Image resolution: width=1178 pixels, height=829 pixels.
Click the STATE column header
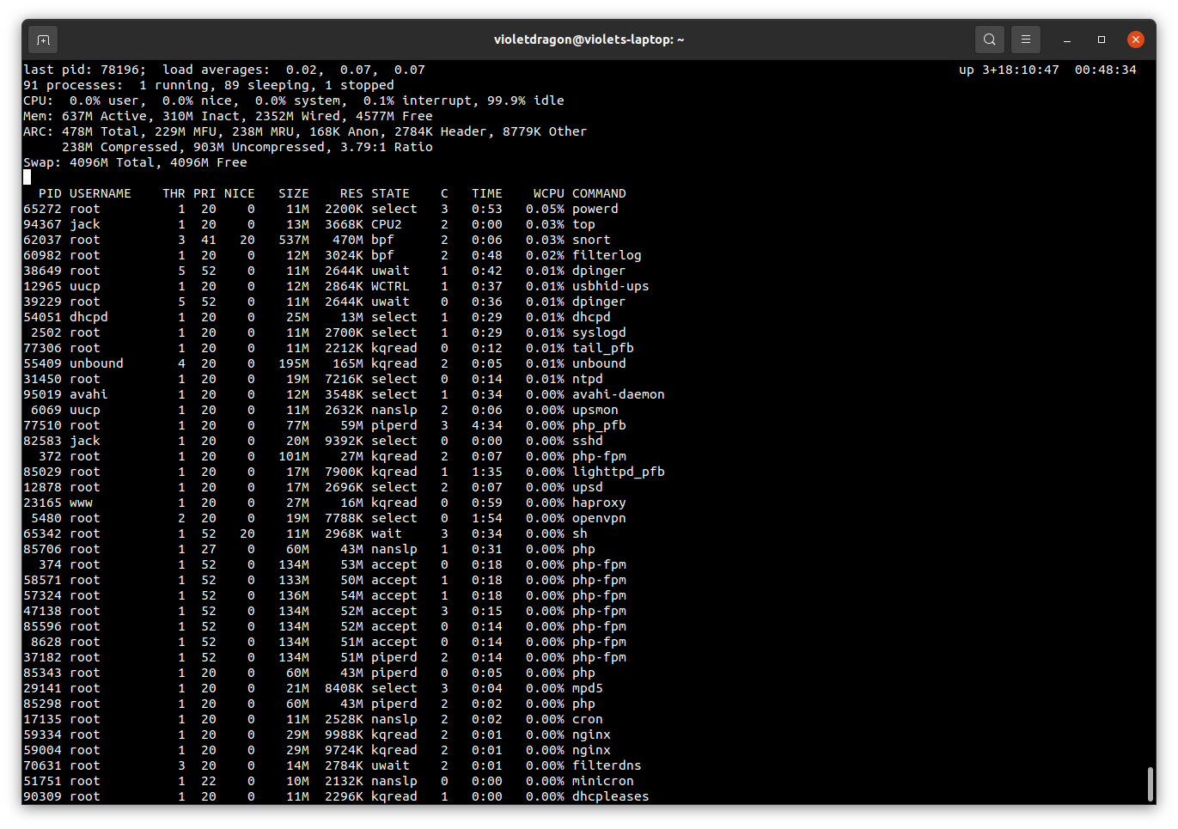point(391,193)
